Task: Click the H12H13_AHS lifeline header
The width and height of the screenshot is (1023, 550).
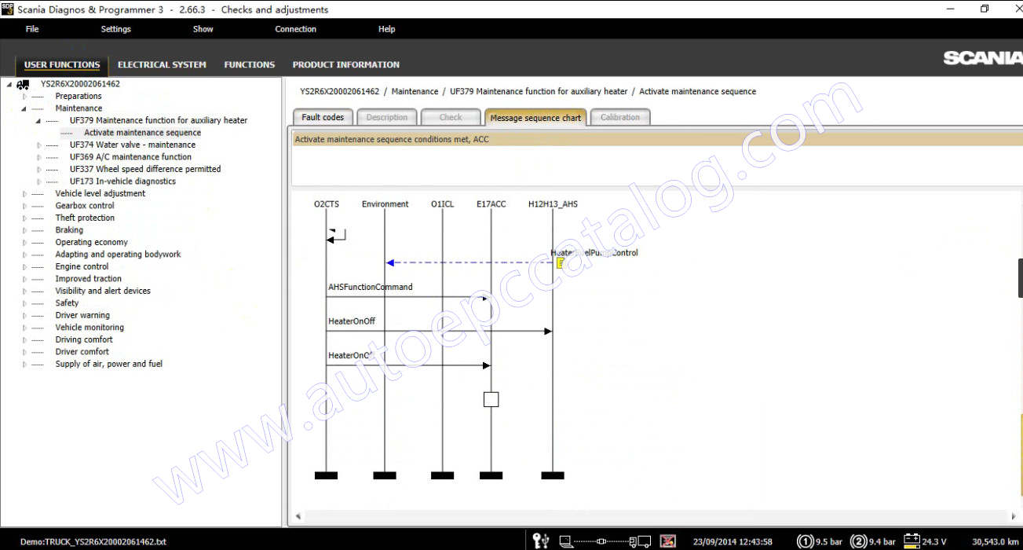Action: point(553,204)
